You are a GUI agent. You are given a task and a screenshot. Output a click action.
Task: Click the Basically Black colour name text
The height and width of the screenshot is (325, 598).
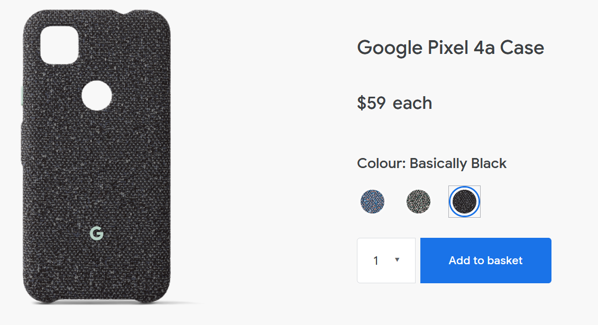coord(458,163)
